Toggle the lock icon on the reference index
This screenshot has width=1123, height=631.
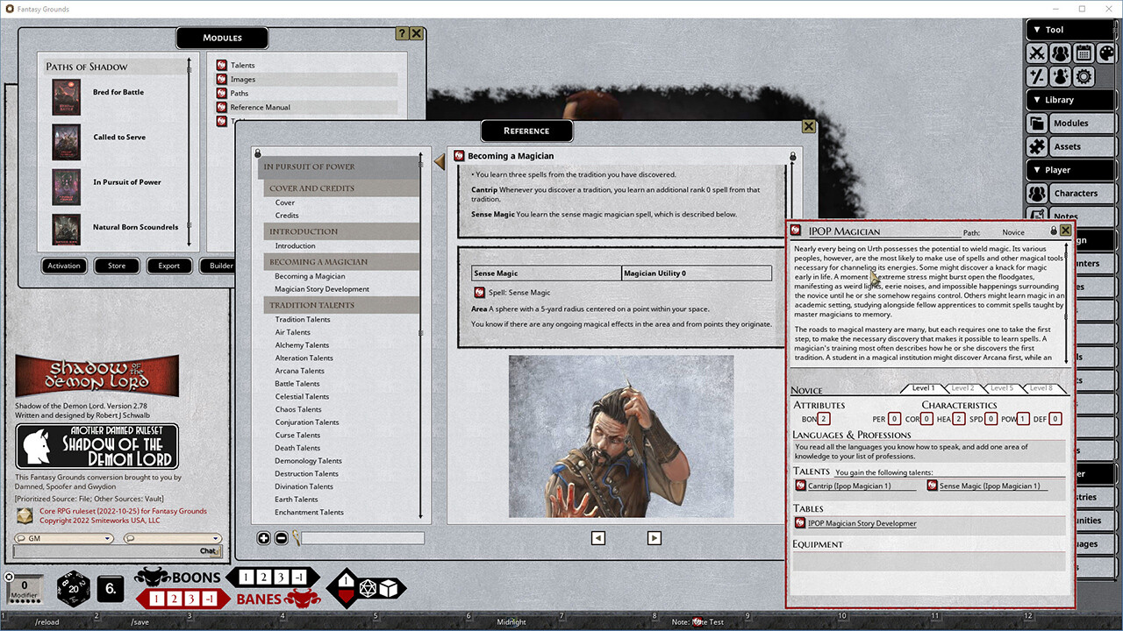(257, 152)
